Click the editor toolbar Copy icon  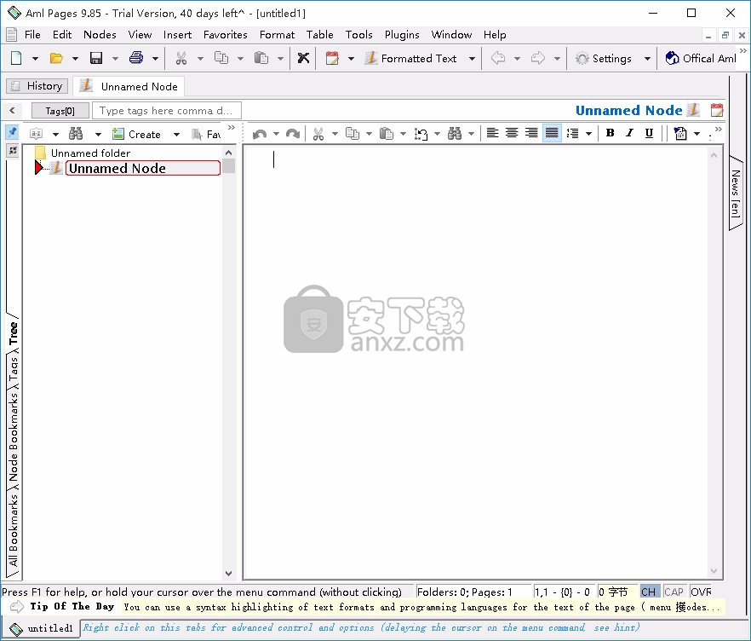coord(353,134)
